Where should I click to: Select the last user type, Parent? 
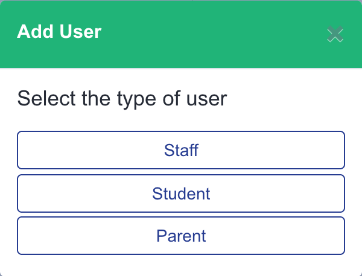[x=181, y=236]
